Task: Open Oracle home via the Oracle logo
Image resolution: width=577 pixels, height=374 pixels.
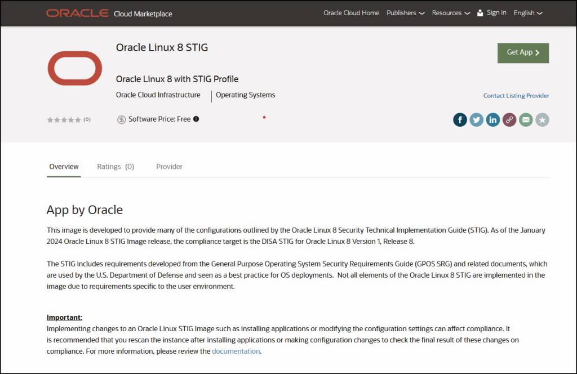Action: point(78,12)
